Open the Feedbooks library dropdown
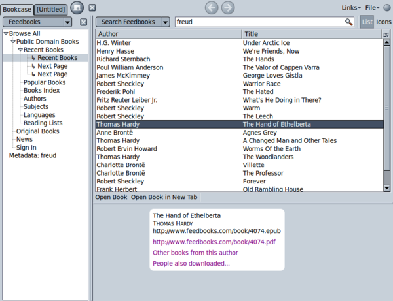 [37, 22]
